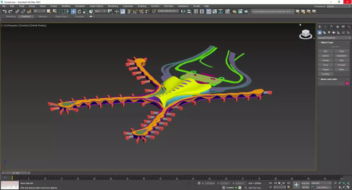Click the Align tool icon

(189, 11)
